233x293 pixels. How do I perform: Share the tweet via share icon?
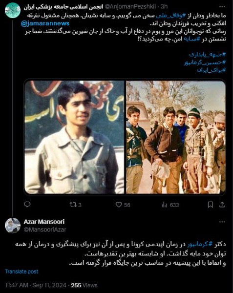click(222, 205)
